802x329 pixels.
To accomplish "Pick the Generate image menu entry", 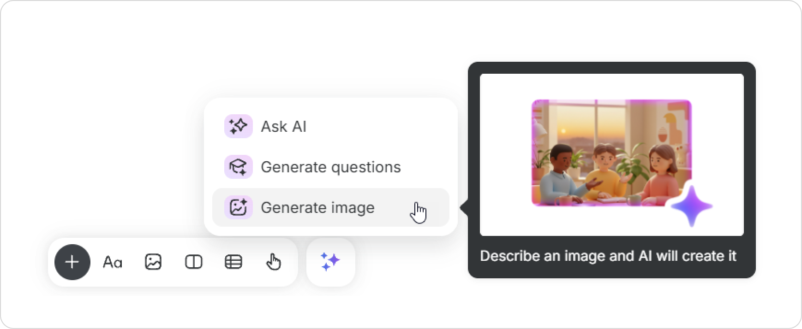I will click(317, 207).
